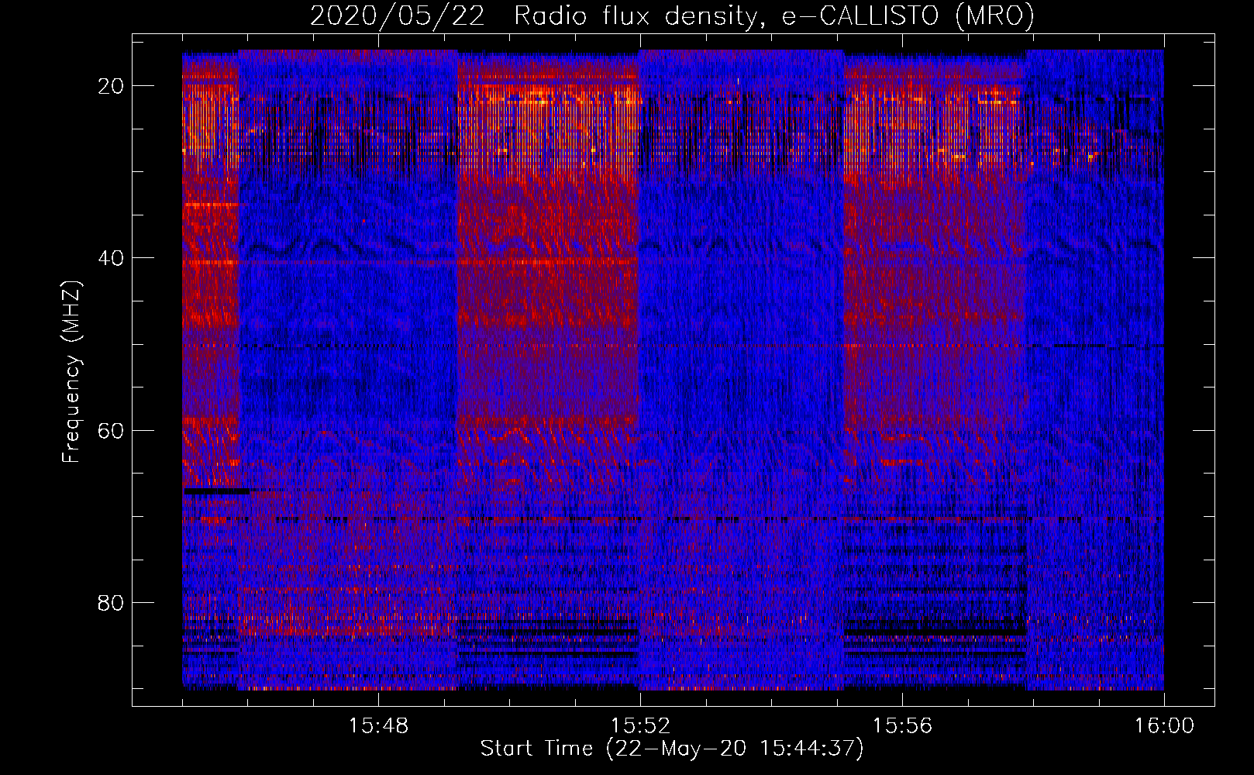The height and width of the screenshot is (775, 1254).
Task: Click the 40 MHz frequency tick label
Action: (112, 258)
